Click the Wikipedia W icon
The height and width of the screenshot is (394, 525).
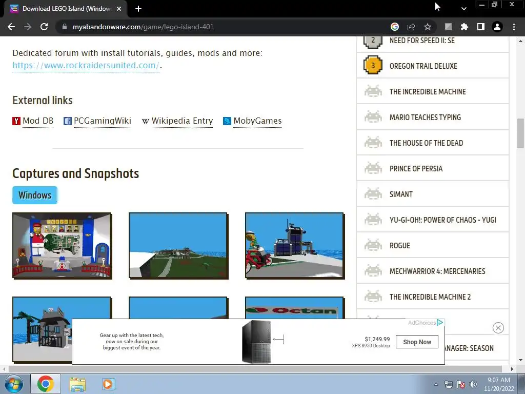[145, 121]
